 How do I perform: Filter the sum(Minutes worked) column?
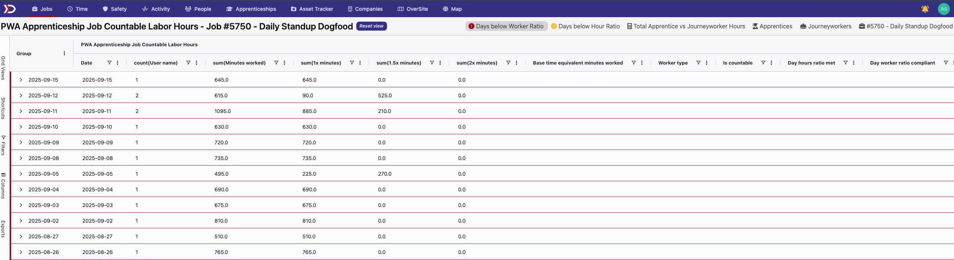point(276,63)
